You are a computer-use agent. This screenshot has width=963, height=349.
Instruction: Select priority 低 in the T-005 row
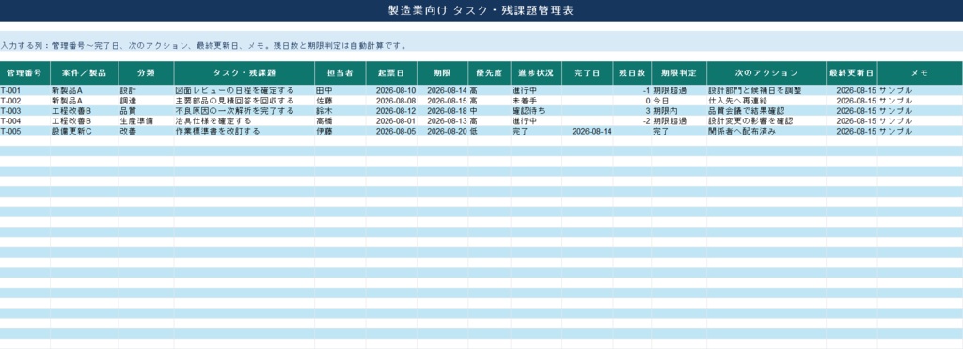click(x=489, y=131)
